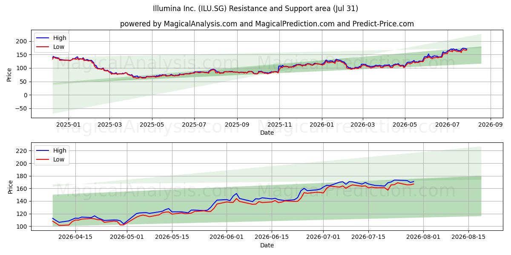This screenshot has height=255, width=511.
Task: Click the blue High line swatch in bottom legend
Action: click(x=43, y=151)
